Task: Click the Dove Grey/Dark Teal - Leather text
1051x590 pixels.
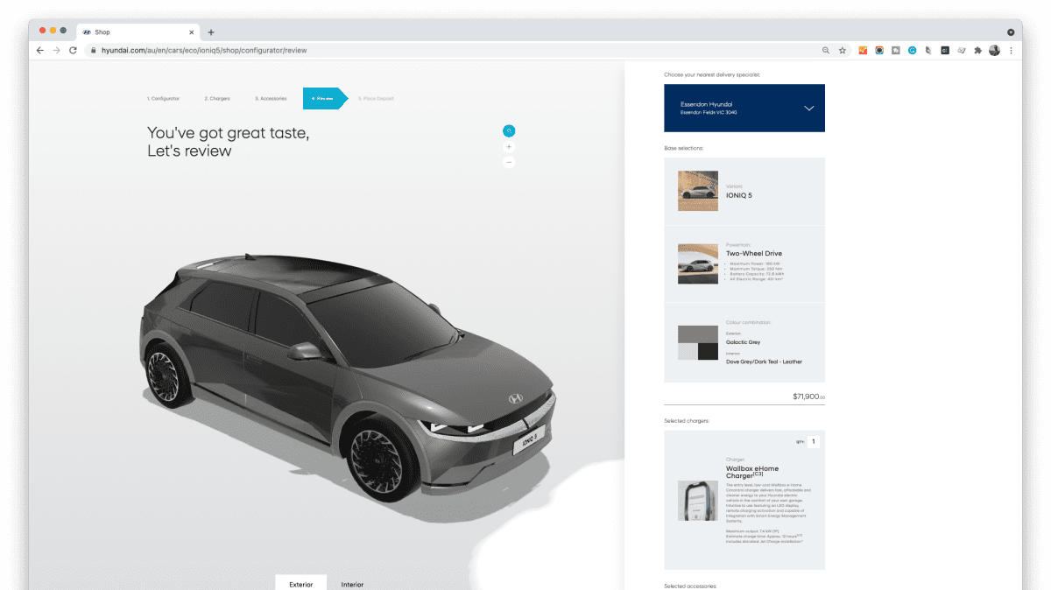Action: tap(764, 362)
